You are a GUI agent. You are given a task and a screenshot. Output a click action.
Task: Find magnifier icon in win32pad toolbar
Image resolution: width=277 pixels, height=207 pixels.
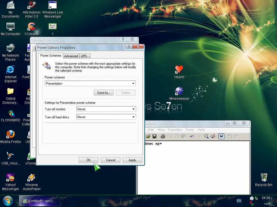click(x=206, y=136)
